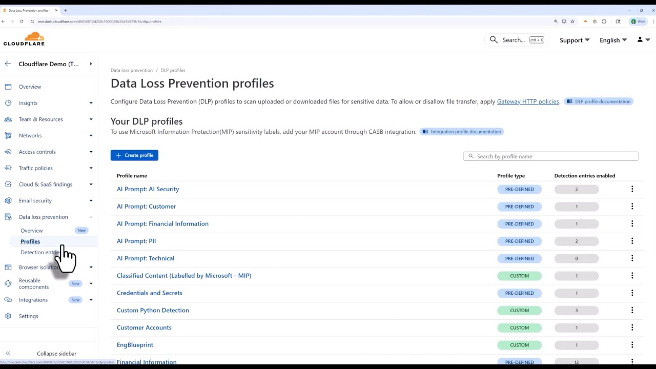The height and width of the screenshot is (369, 656).
Task: Select Profiles in the sidebar submenu
Action: point(30,241)
